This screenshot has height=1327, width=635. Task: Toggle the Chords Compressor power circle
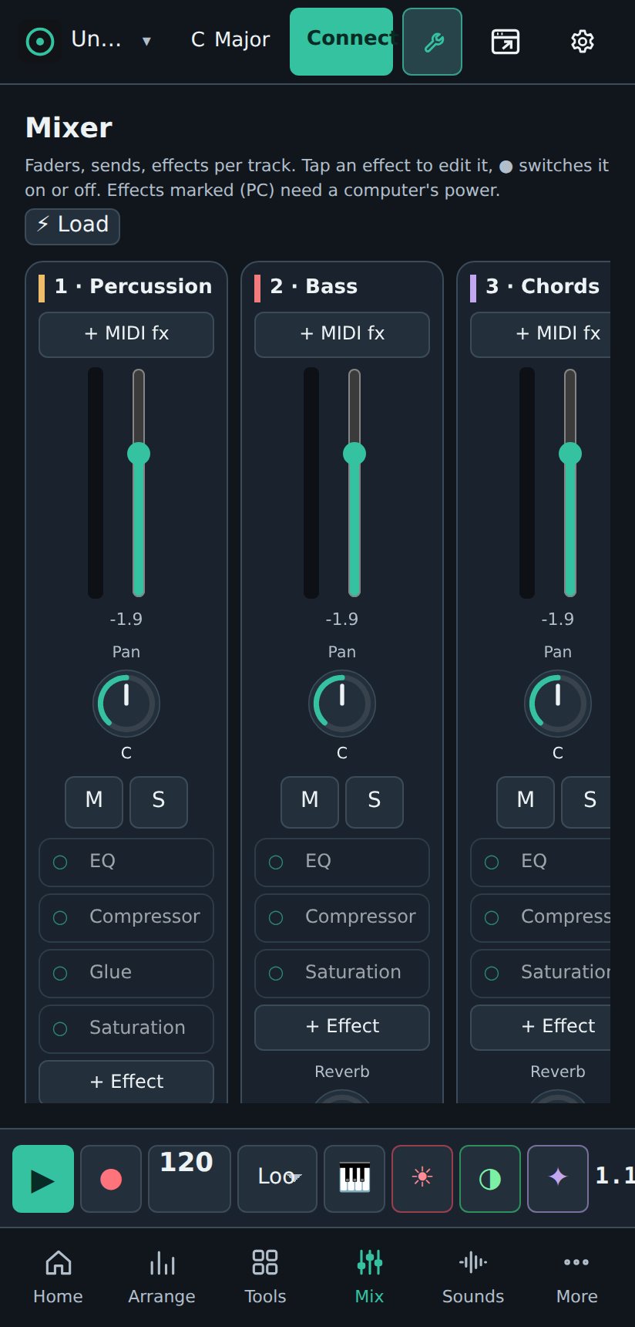click(x=492, y=918)
